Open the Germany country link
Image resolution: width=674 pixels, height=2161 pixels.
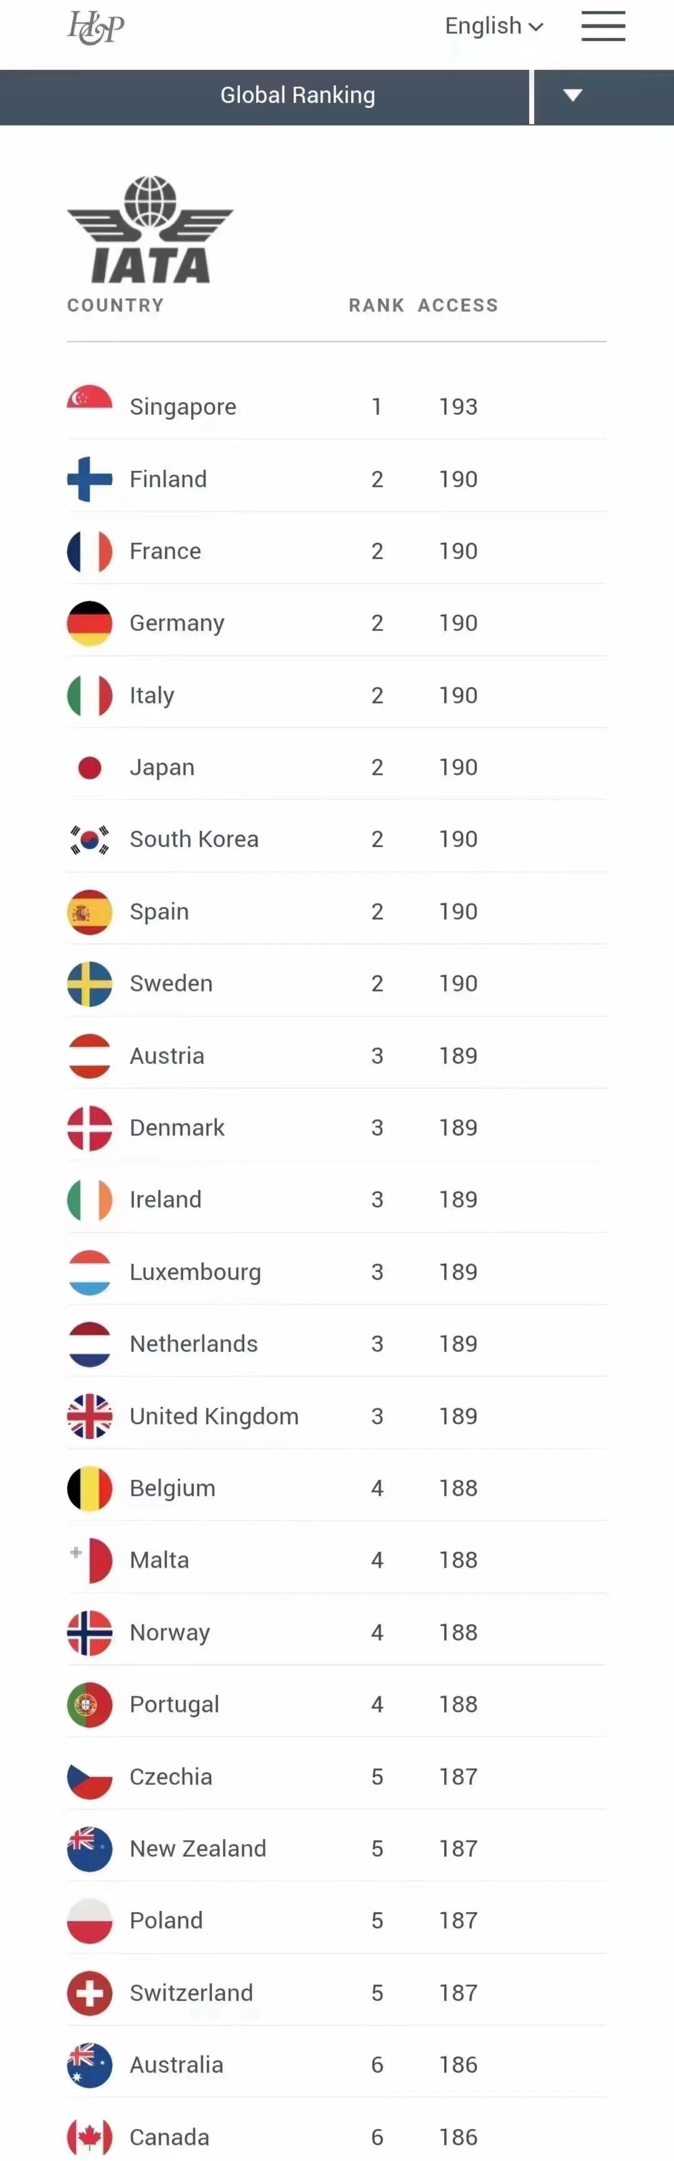point(177,623)
